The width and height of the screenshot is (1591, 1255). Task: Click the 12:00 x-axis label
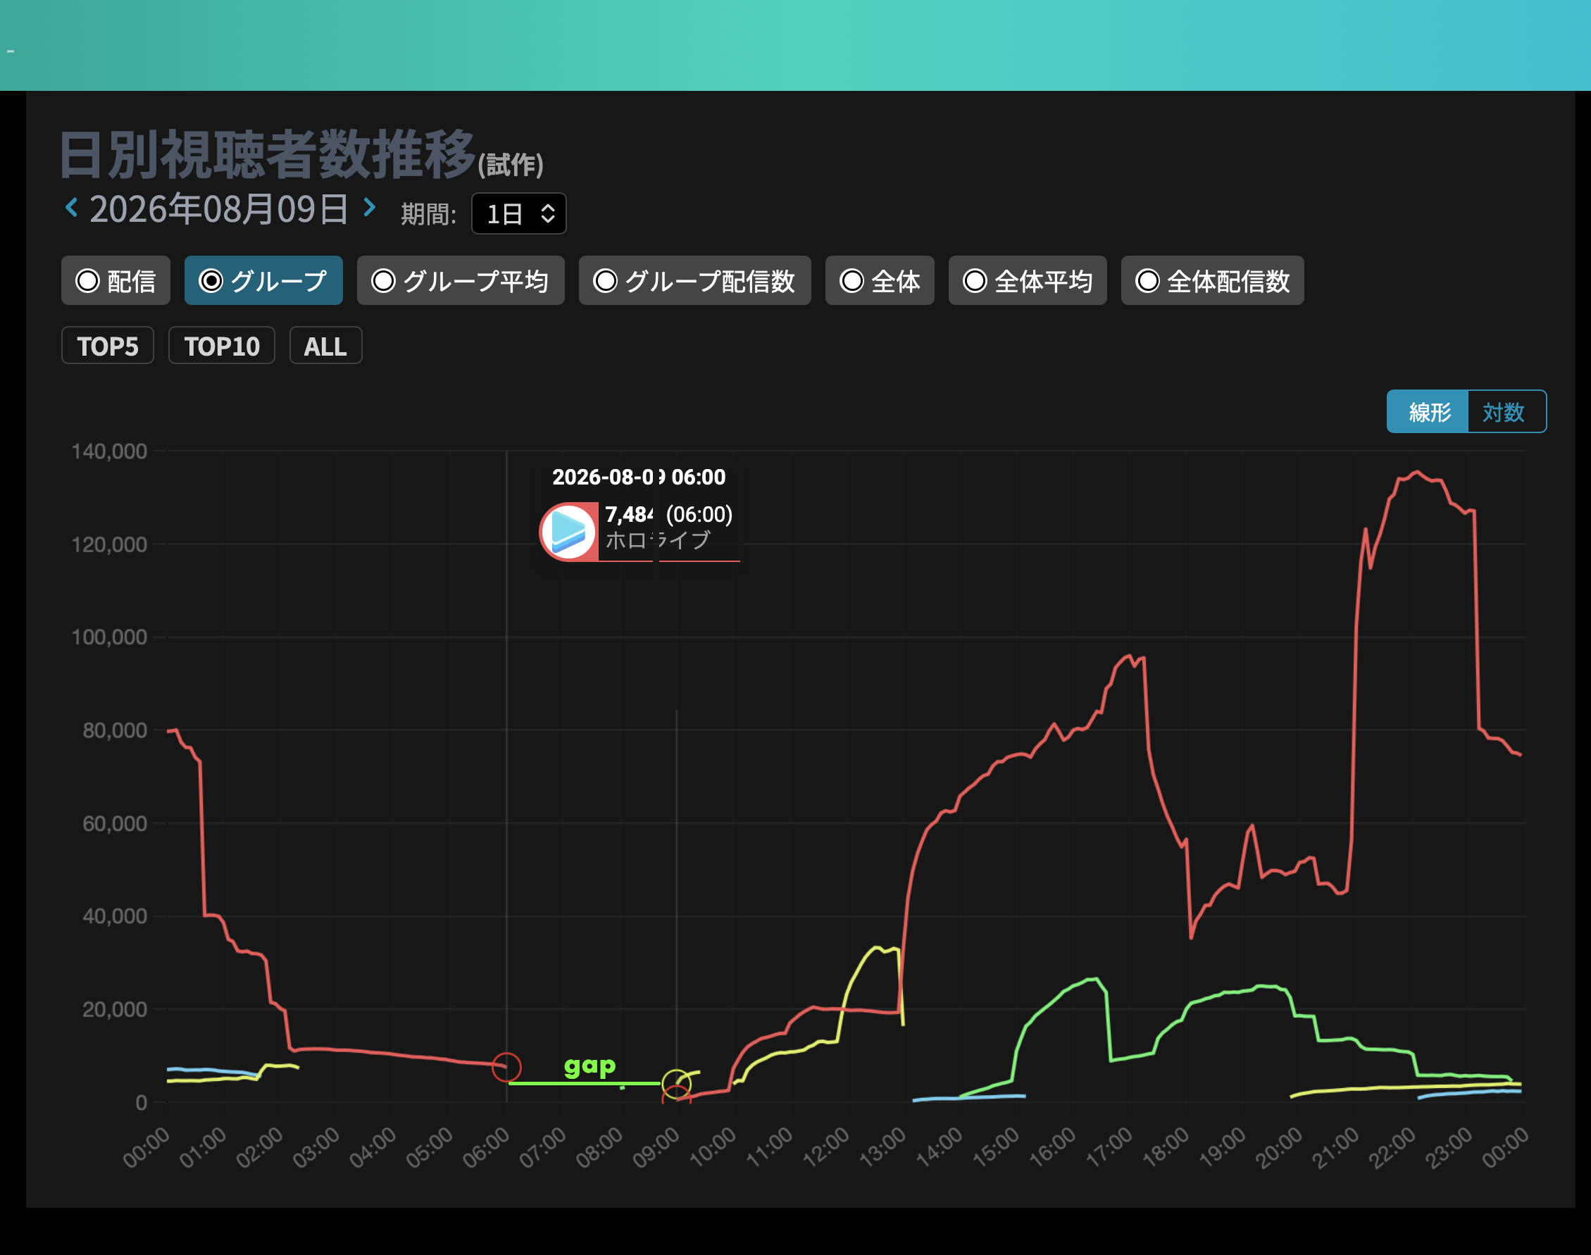[x=825, y=1147]
